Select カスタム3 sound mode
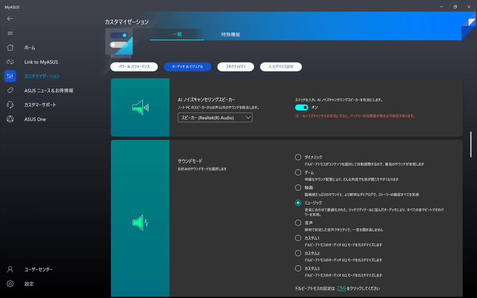477x298 pixels. coord(298,269)
